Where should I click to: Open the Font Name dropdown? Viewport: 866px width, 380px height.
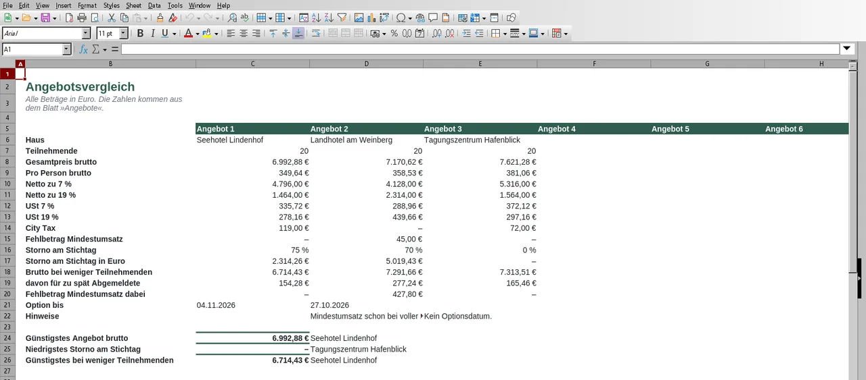coord(86,33)
